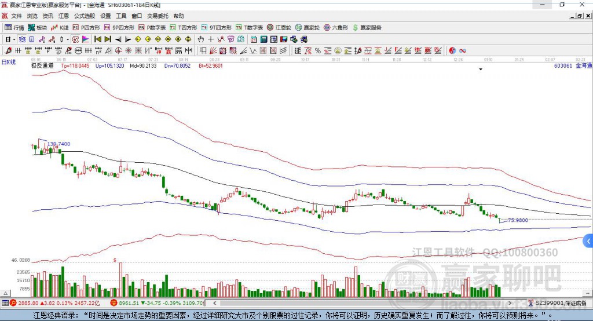Open the 帮助 menu
The width and height of the screenshot is (593, 321).
click(x=178, y=16)
